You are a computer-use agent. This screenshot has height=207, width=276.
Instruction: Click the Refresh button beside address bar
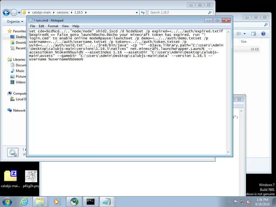click(x=143, y=12)
